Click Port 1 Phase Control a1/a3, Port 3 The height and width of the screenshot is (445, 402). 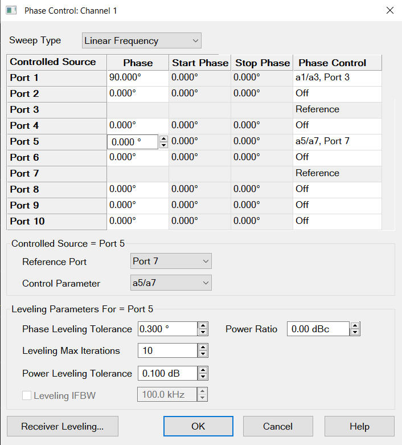(x=337, y=78)
